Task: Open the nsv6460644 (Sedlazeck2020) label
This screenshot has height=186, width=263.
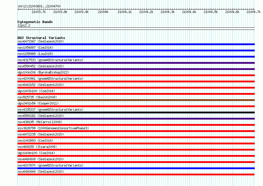Action: [41, 172]
